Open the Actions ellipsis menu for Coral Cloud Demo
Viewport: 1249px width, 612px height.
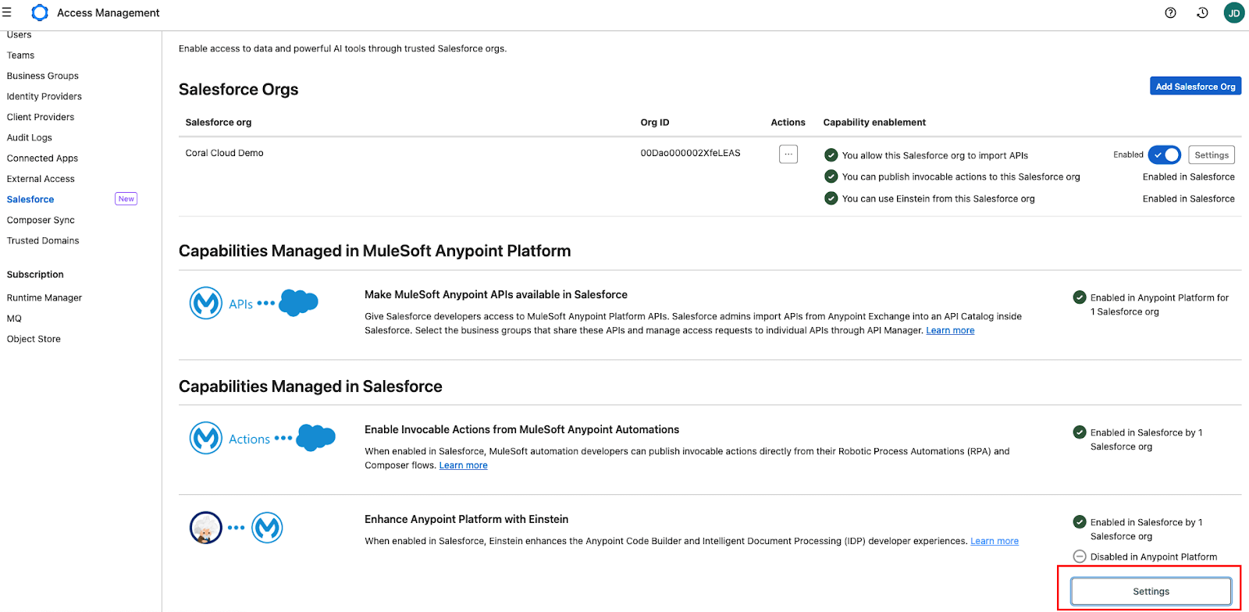(788, 154)
